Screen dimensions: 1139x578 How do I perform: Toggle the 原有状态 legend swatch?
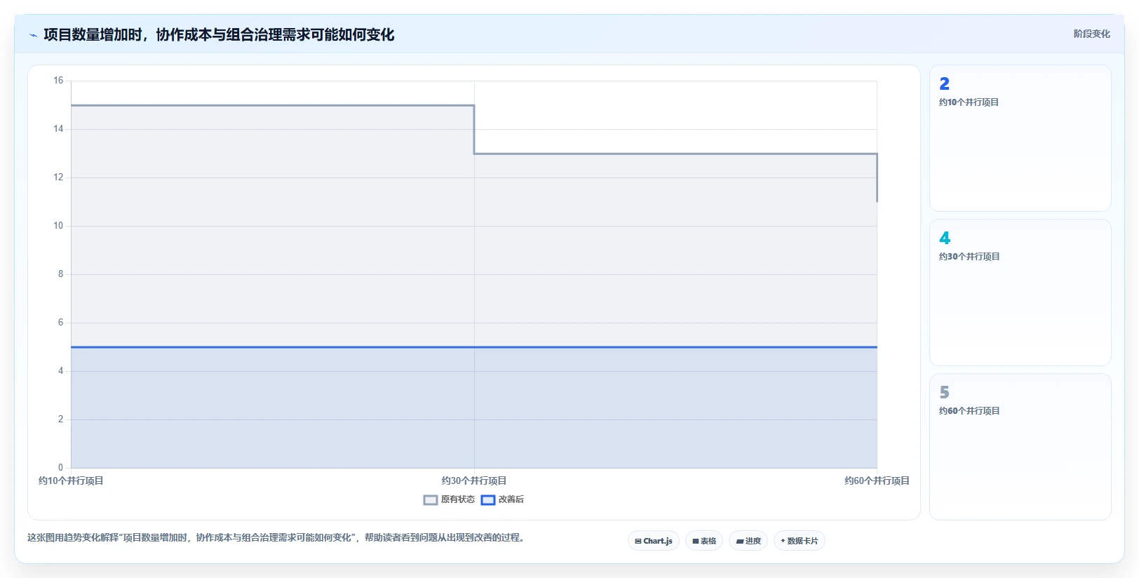pos(431,500)
